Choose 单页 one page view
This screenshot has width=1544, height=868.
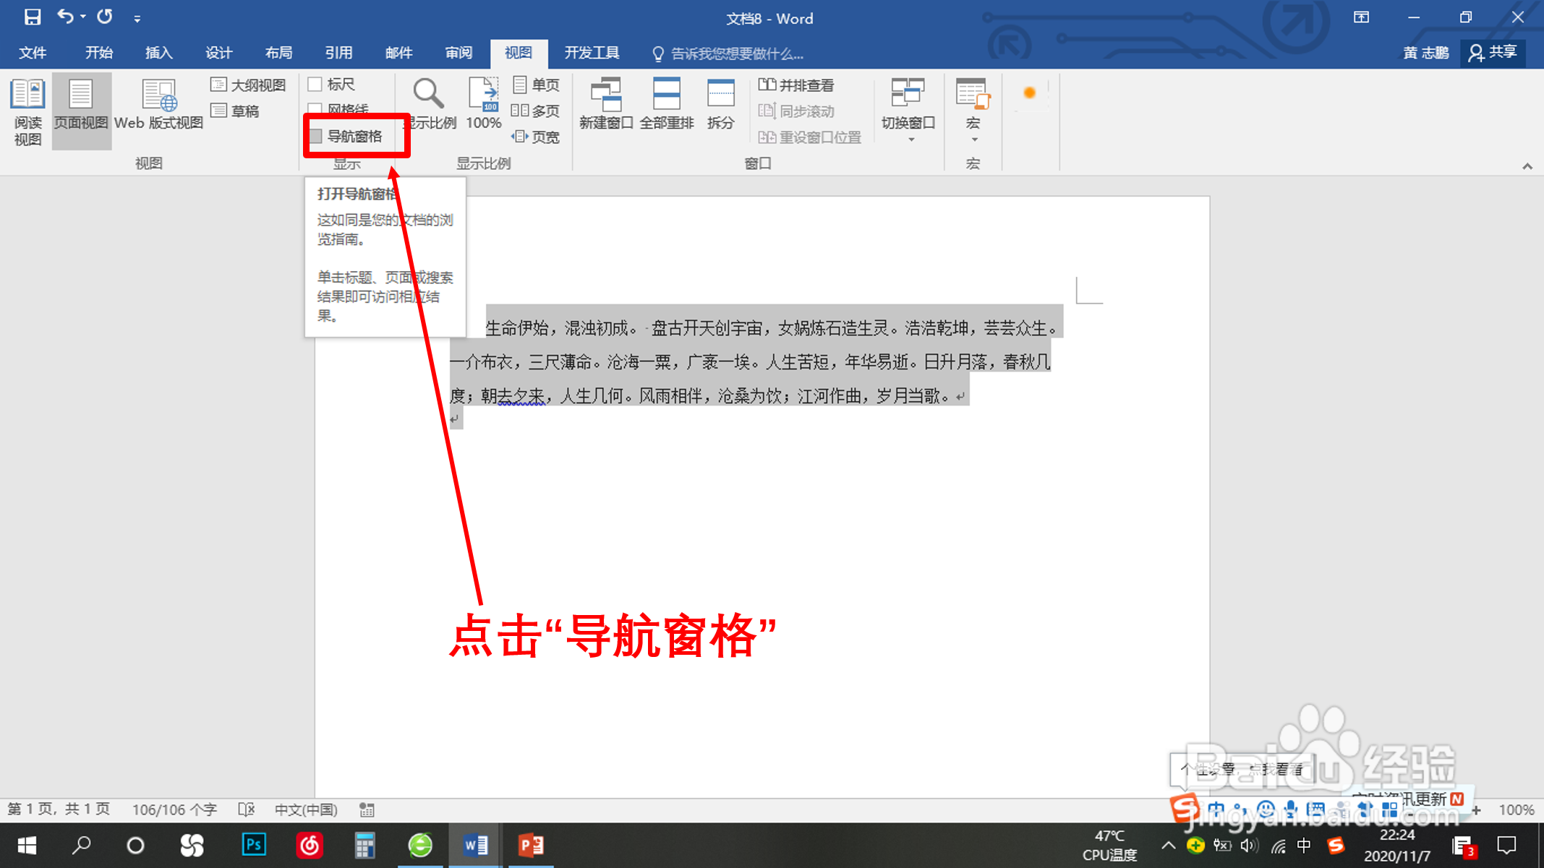click(x=536, y=85)
